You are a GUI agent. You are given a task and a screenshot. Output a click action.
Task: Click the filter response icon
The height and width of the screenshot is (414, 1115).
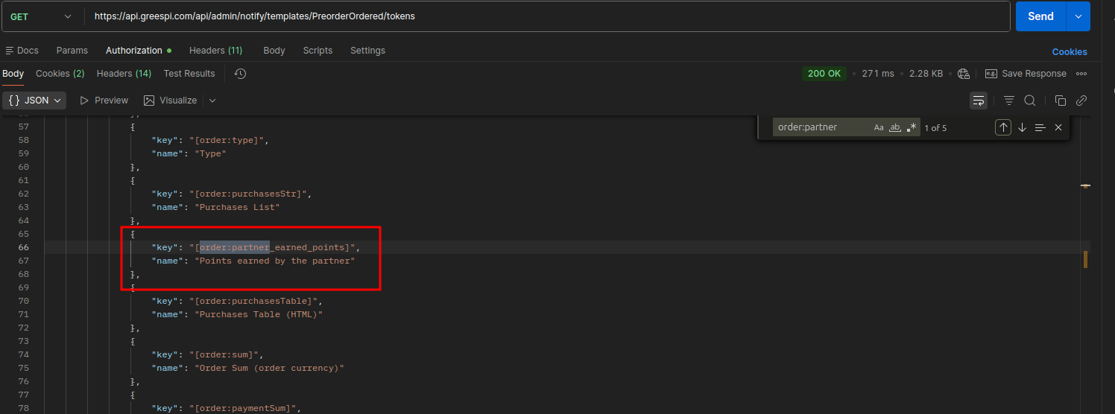pyautogui.click(x=1009, y=101)
